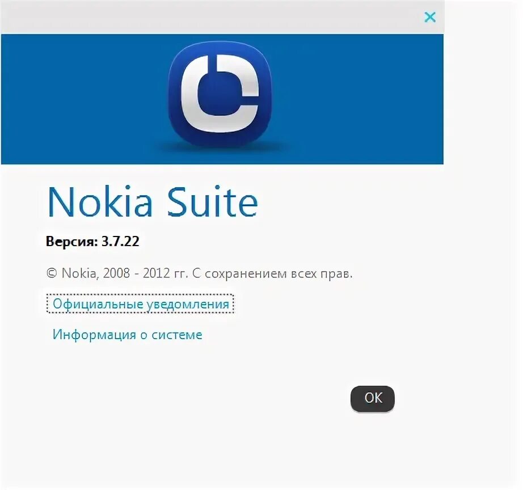Click the © Nokia, 2008 - 2012 copyright line

[x=200, y=273]
